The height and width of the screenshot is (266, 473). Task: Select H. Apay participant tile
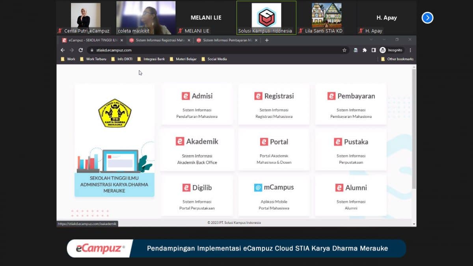point(386,18)
